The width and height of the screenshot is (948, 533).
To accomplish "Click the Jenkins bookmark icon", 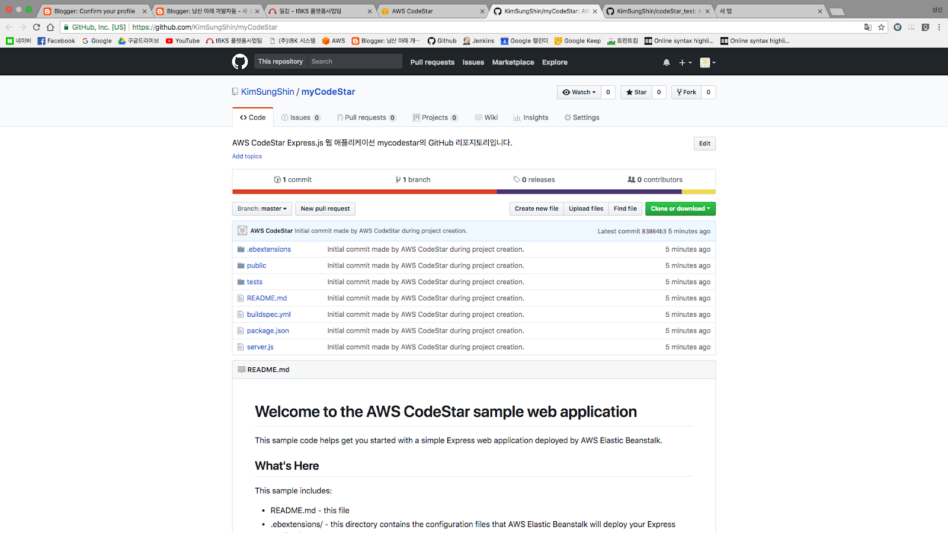I will click(x=467, y=41).
